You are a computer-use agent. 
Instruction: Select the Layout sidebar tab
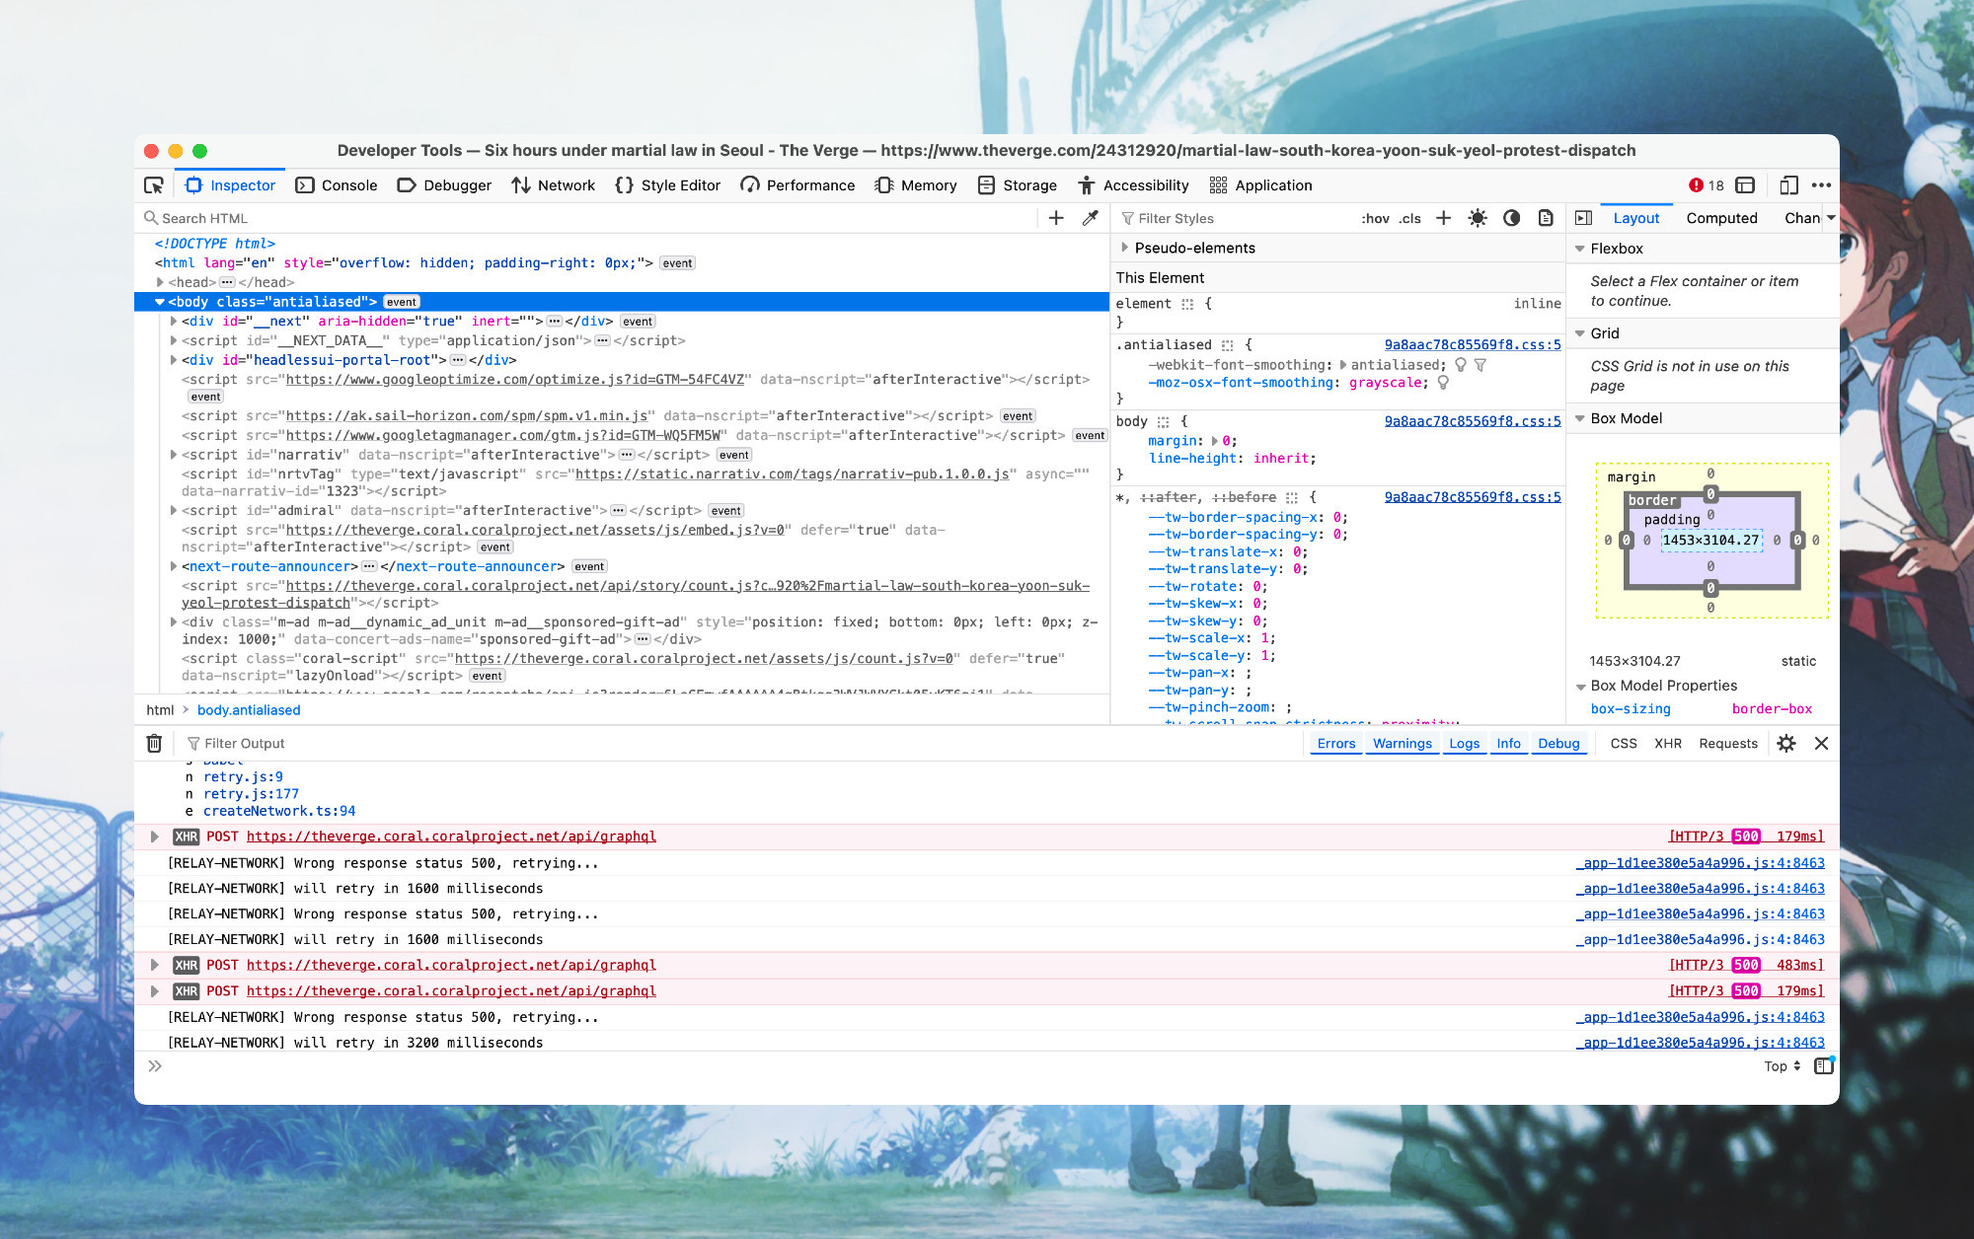pos(1635,218)
